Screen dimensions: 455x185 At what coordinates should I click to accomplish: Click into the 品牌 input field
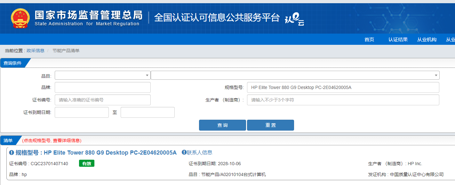pos(103,87)
